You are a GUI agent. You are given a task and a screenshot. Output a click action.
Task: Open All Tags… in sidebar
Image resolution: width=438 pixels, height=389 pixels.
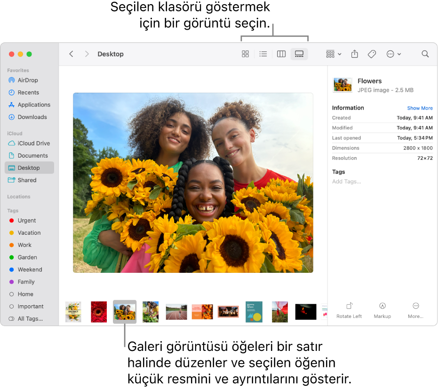(29, 318)
